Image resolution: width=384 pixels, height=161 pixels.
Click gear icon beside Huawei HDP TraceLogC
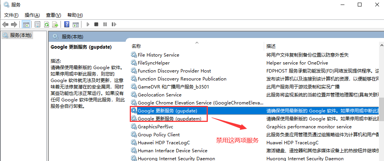click(x=134, y=143)
